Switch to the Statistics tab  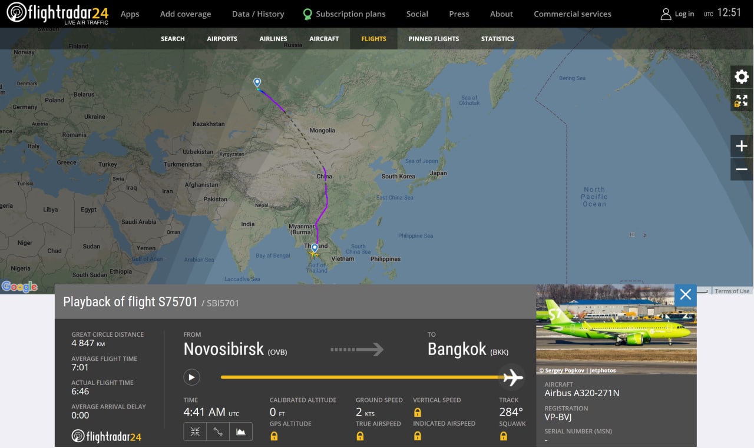[498, 39]
